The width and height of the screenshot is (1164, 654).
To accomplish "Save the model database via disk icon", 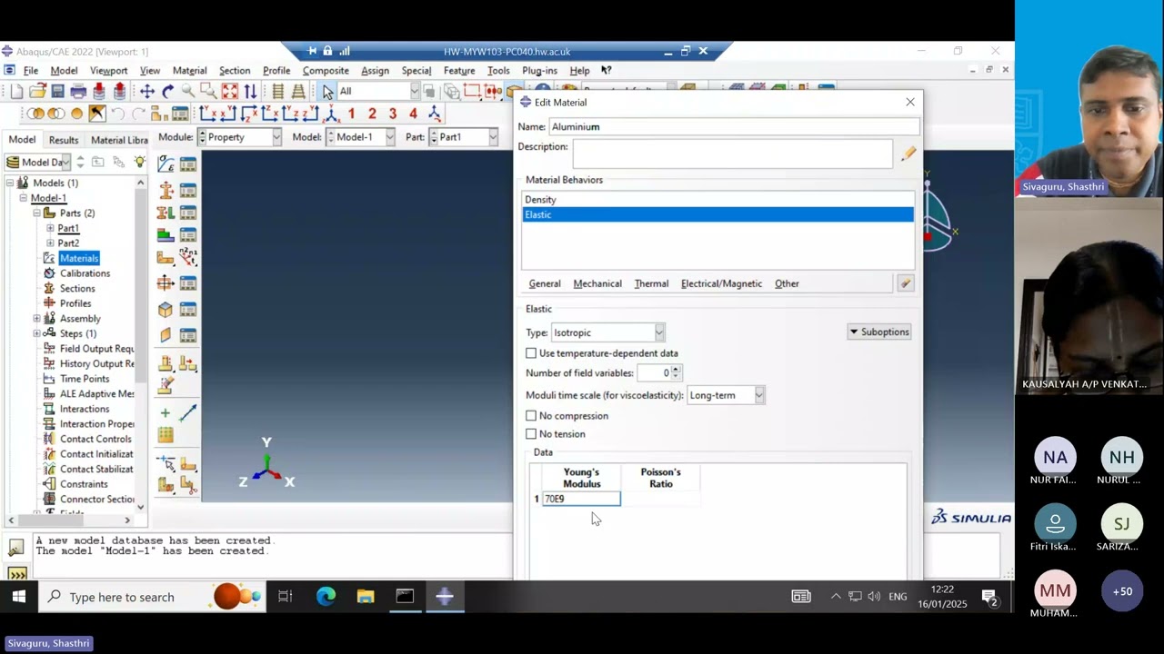I will pos(57,91).
